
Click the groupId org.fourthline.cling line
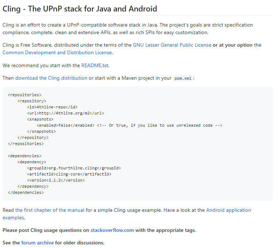point(74,168)
